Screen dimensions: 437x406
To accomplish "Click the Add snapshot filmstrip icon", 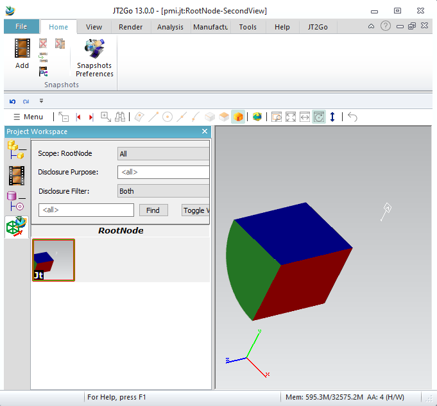I will tap(22, 49).
